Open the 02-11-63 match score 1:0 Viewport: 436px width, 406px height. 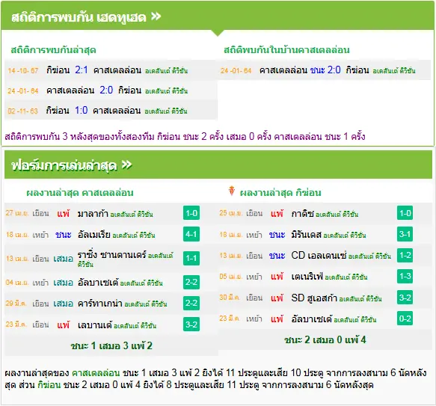82,111
